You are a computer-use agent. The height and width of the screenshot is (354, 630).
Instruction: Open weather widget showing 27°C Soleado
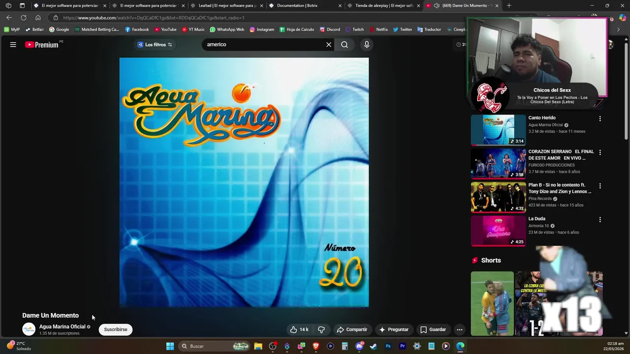(x=19, y=346)
